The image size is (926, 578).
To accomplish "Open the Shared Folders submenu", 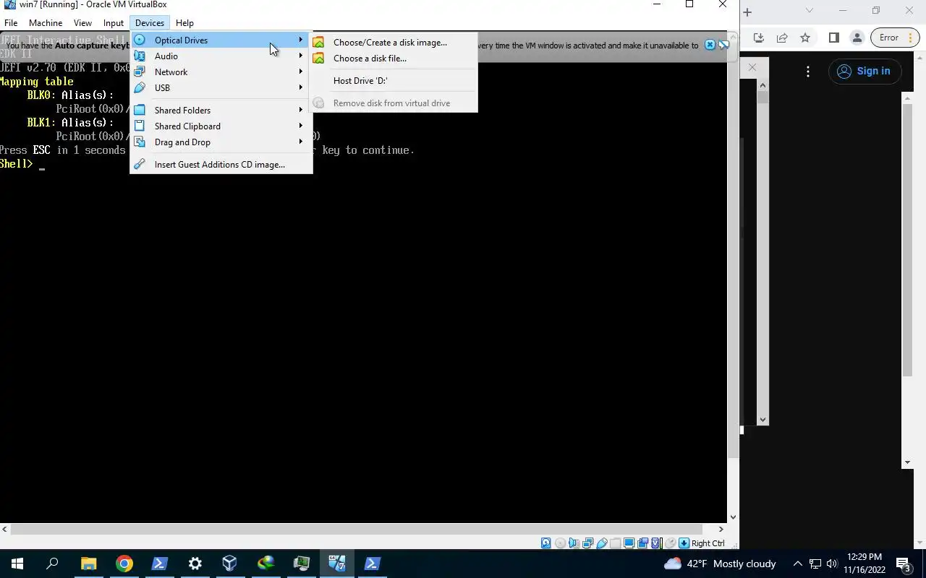I will pos(221,110).
